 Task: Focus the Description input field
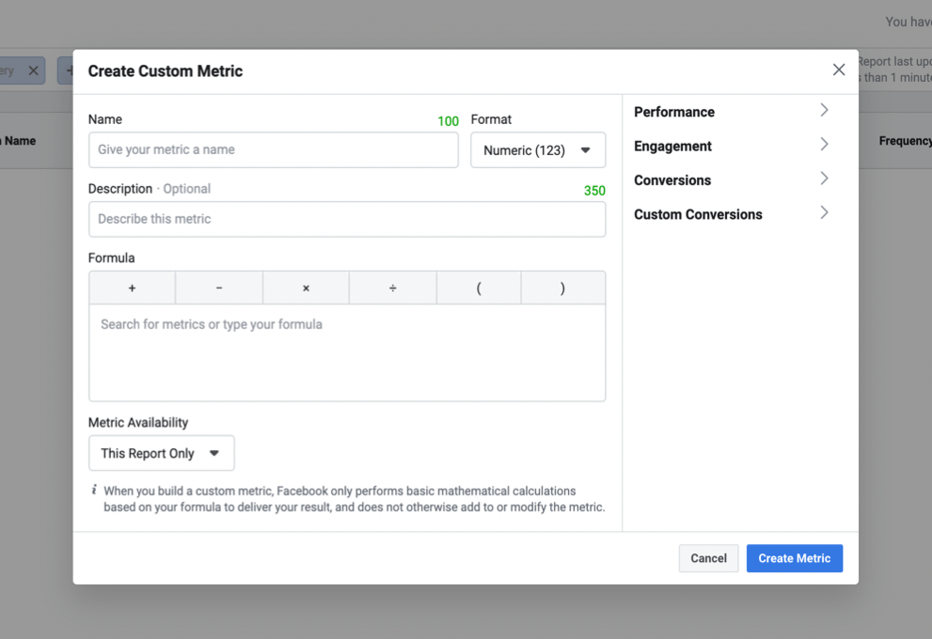point(347,219)
